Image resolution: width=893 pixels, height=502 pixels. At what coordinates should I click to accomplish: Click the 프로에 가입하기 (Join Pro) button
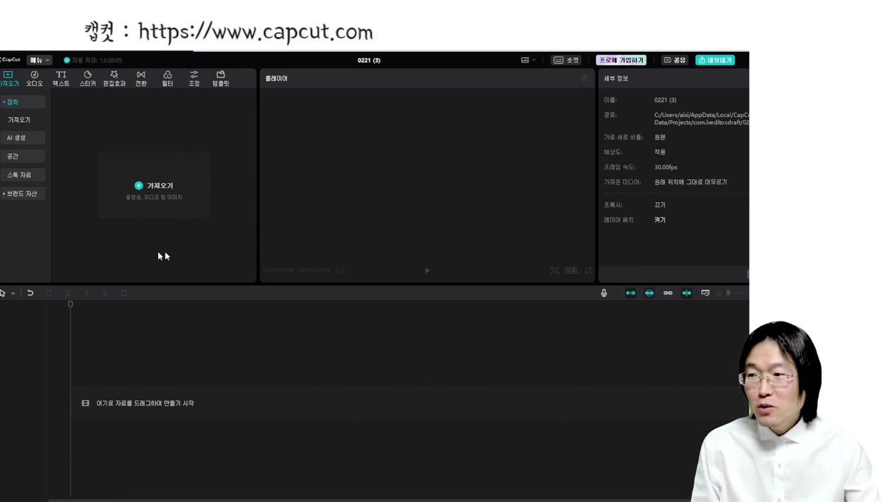(621, 60)
